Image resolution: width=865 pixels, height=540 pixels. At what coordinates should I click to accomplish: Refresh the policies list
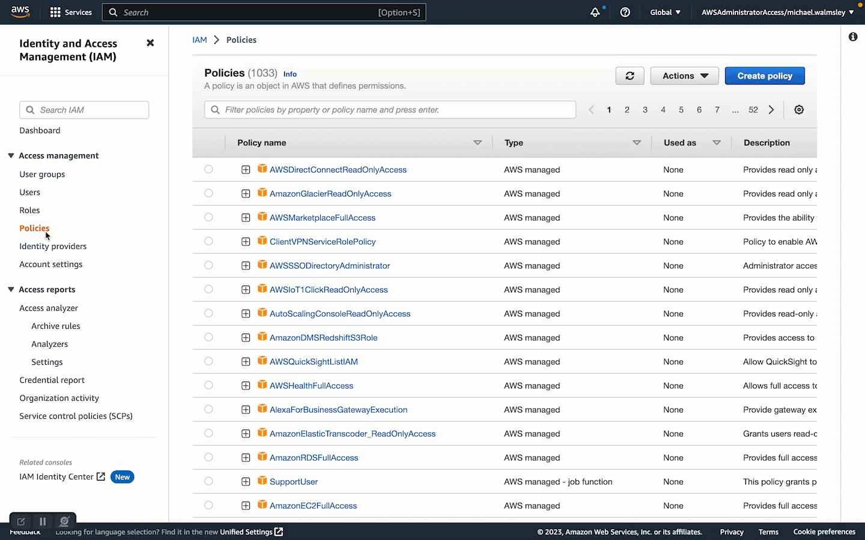[630, 76]
